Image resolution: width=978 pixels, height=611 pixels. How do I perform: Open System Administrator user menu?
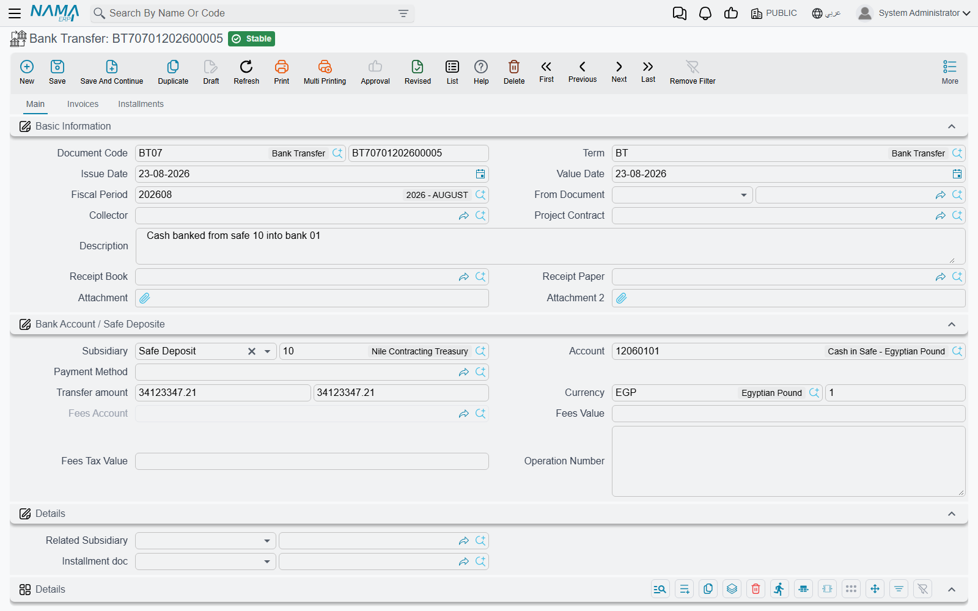coord(913,13)
